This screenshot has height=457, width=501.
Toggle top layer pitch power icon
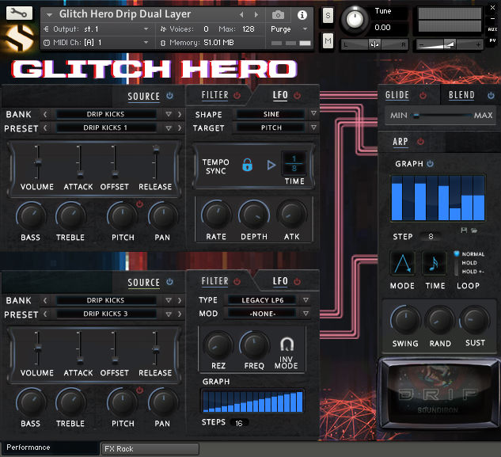139,204
